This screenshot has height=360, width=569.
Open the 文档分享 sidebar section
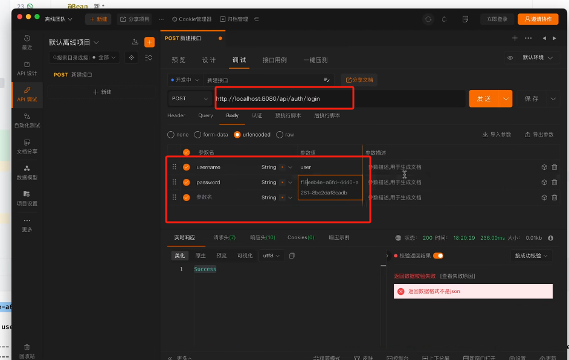click(x=27, y=147)
